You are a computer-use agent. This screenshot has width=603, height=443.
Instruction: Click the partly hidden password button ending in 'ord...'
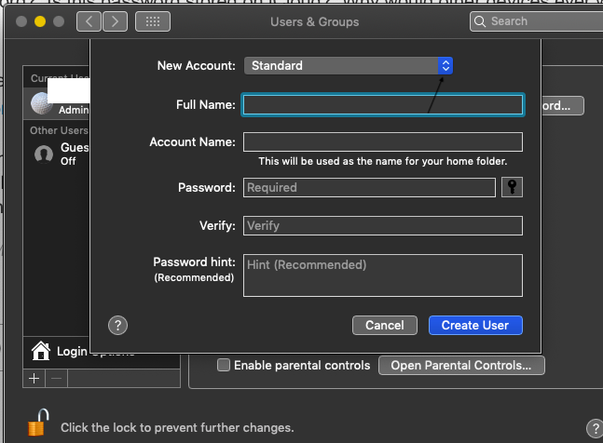(x=563, y=105)
